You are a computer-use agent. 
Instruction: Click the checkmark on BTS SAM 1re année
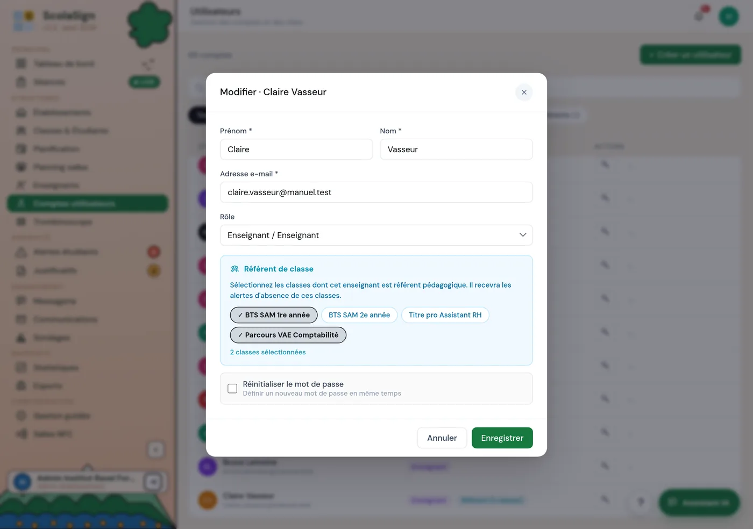click(x=240, y=315)
